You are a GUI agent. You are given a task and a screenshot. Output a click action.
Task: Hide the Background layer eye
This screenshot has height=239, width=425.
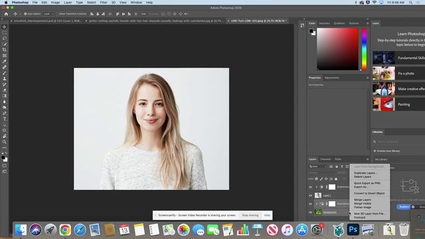[310, 212]
